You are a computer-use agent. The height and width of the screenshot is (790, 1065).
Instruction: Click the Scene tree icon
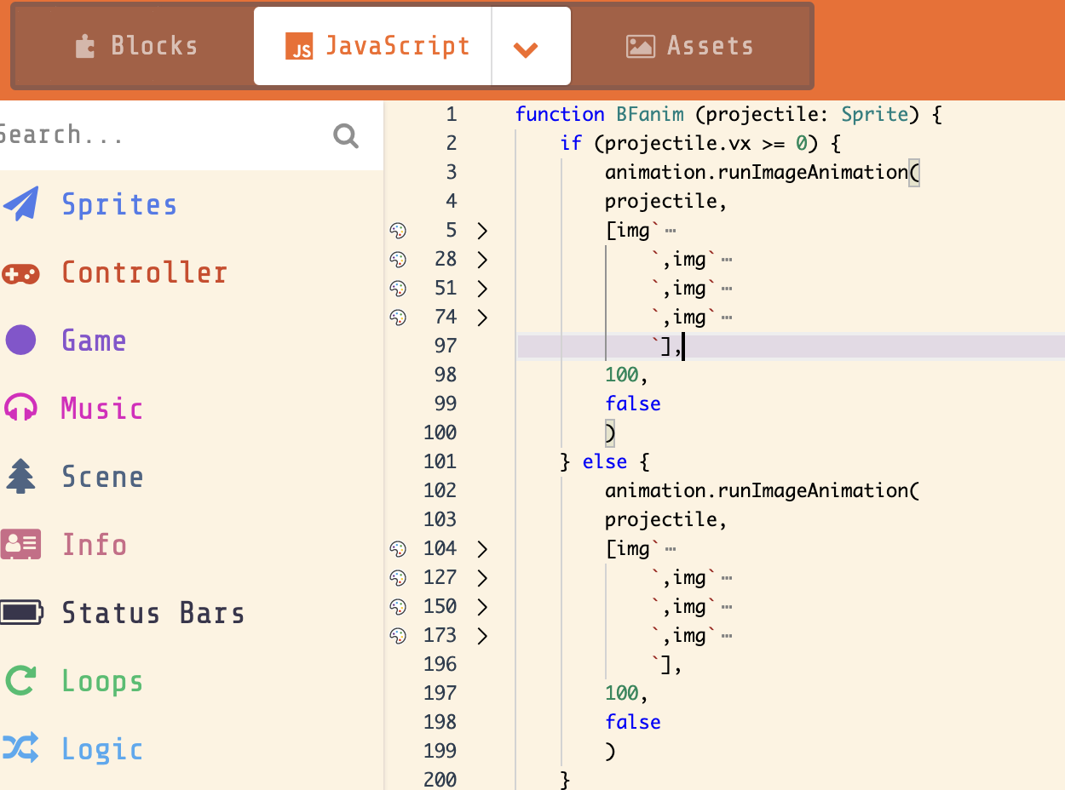(20, 476)
